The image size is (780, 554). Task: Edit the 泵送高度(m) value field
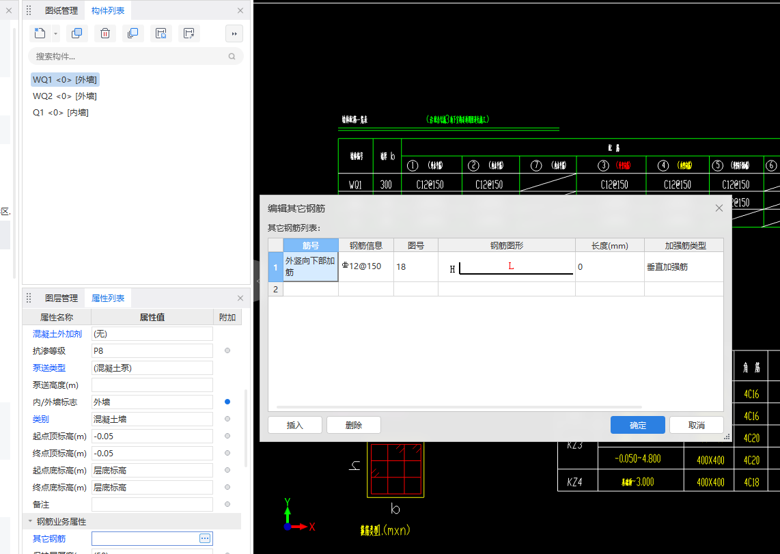[x=152, y=385]
